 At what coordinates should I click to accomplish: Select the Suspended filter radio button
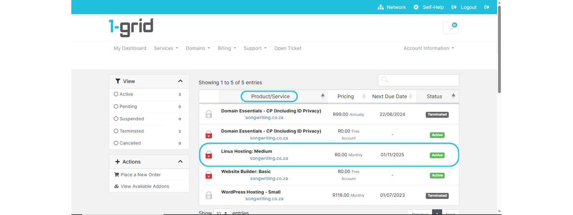click(116, 119)
